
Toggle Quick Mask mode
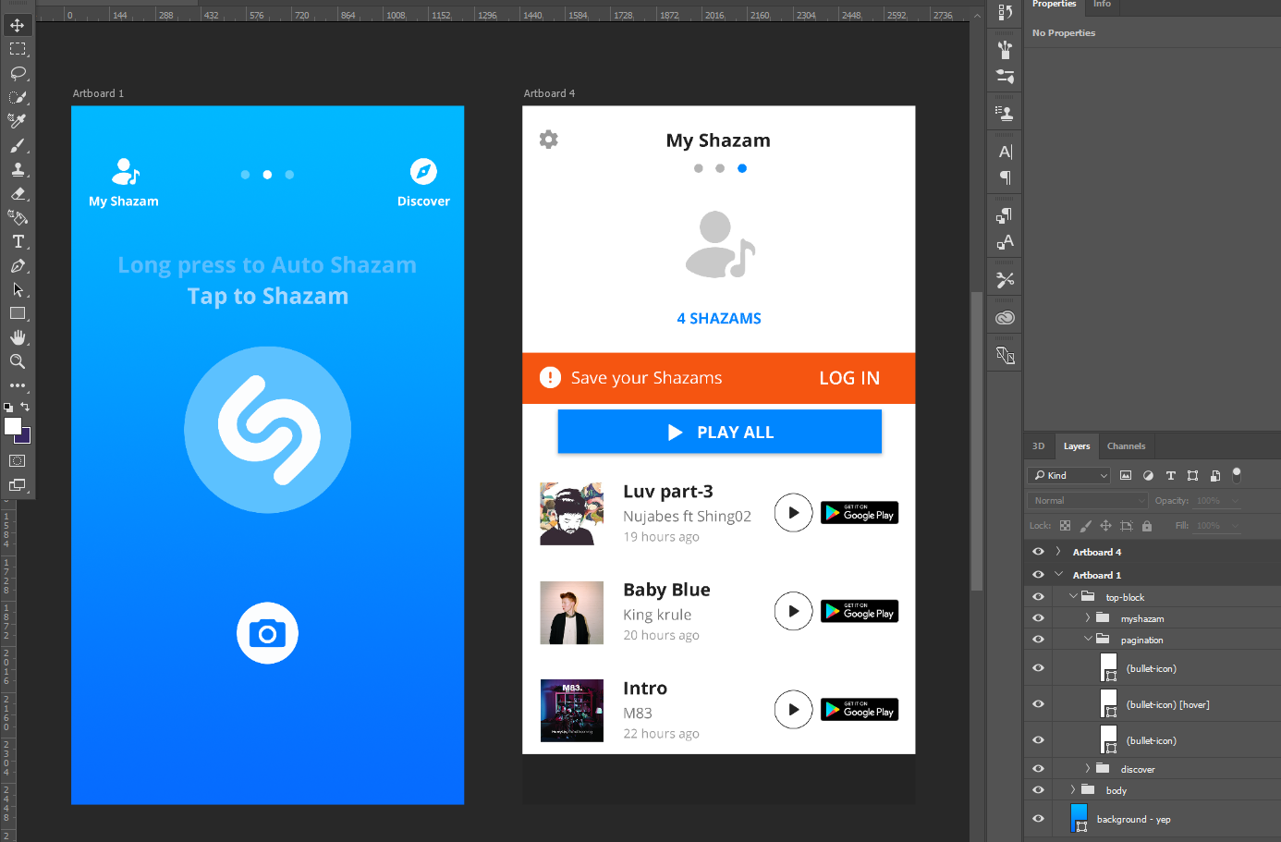(x=18, y=460)
